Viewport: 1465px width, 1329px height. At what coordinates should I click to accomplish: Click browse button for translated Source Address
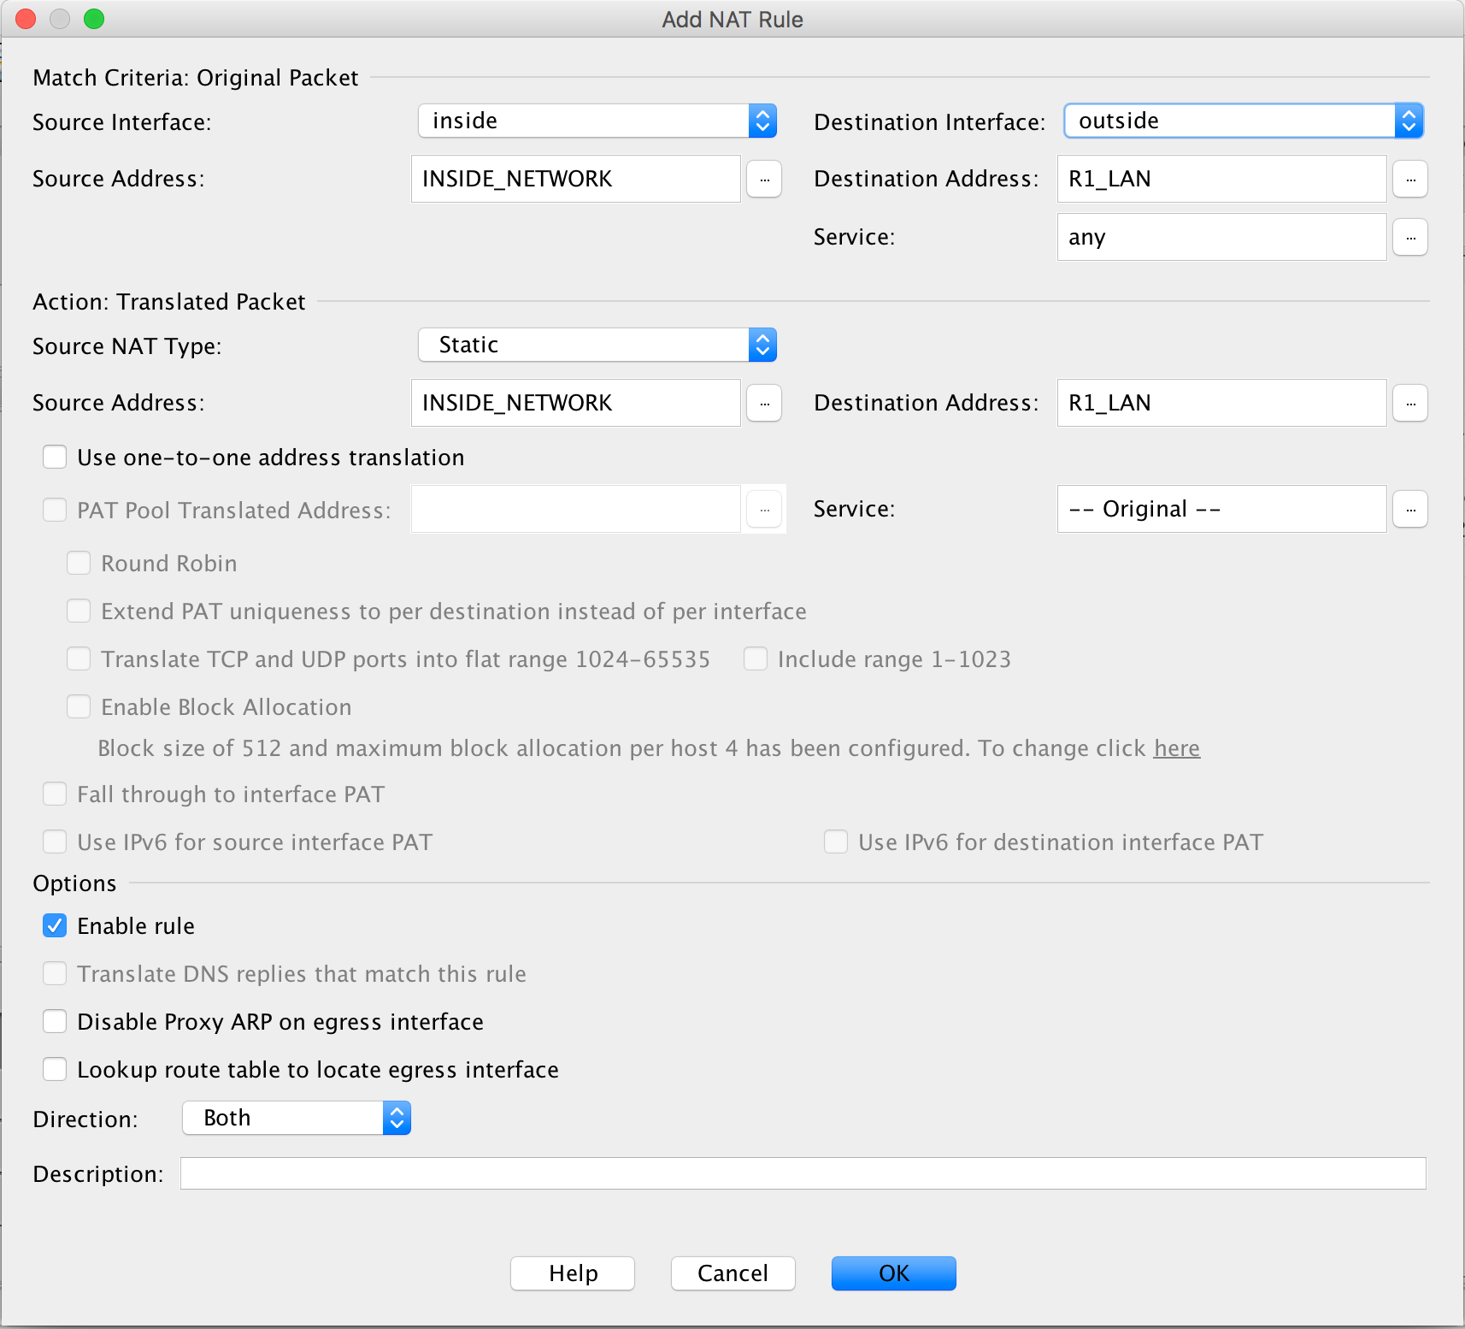point(763,404)
